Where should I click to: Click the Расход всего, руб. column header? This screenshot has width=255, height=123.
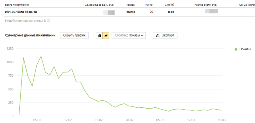(x=206, y=5)
